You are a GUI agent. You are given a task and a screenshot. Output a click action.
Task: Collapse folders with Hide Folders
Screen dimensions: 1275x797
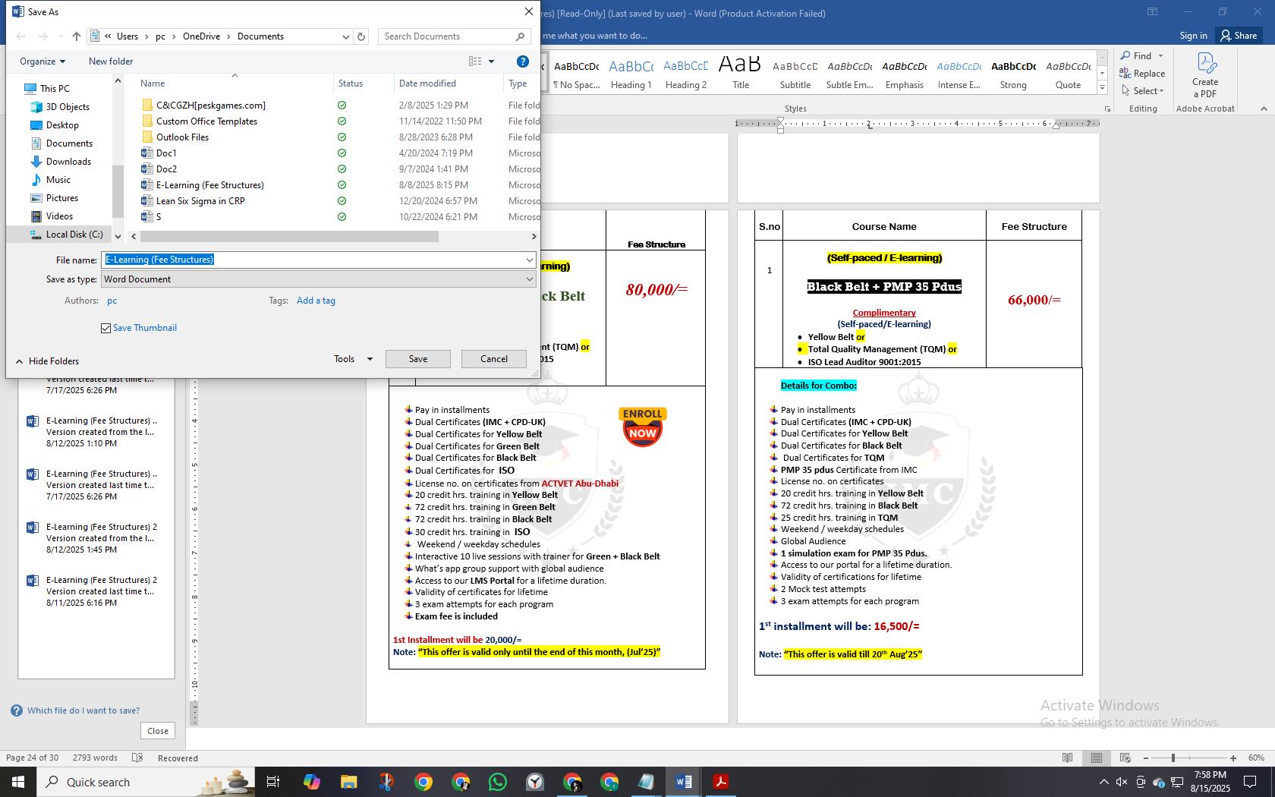(47, 361)
